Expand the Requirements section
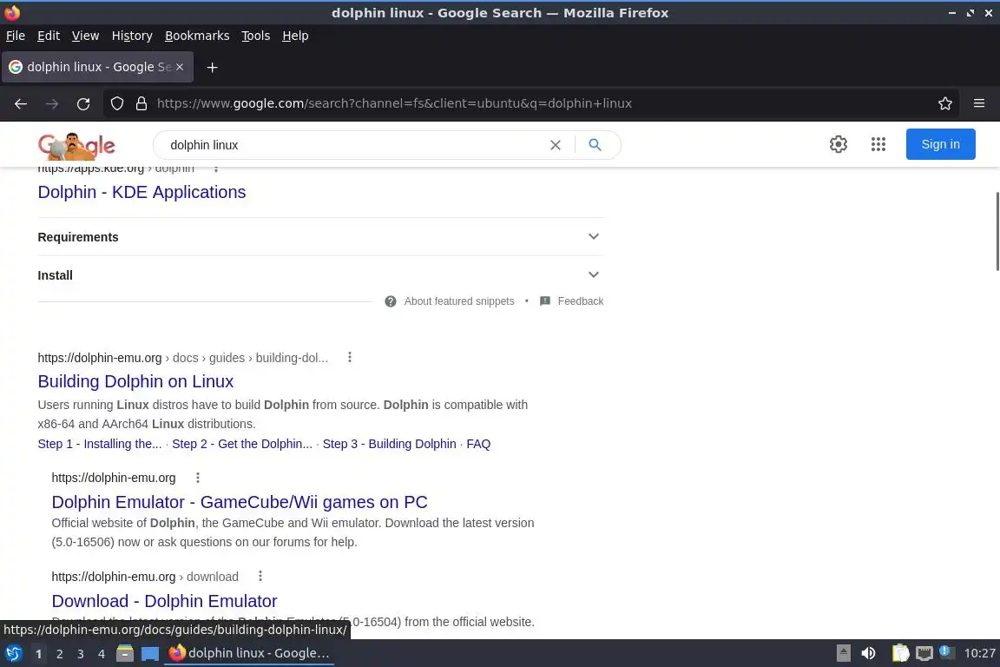The image size is (1000, 667). (321, 237)
